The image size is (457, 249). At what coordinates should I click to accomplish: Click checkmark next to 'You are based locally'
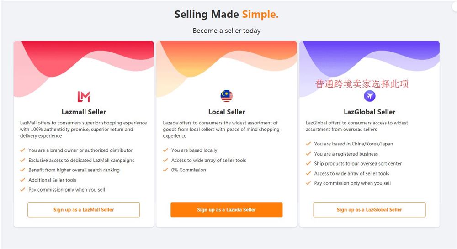pos(165,150)
